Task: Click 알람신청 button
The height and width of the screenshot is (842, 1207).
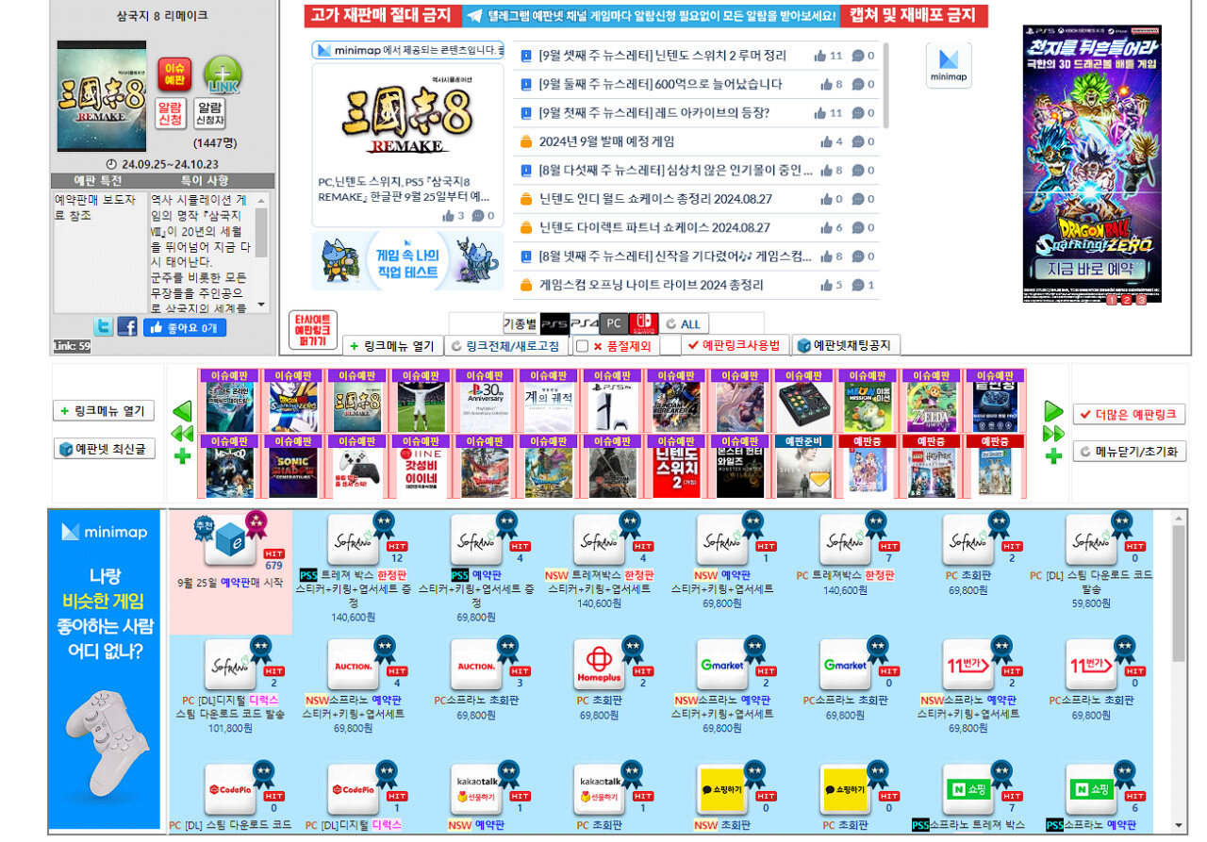Action: (x=171, y=114)
